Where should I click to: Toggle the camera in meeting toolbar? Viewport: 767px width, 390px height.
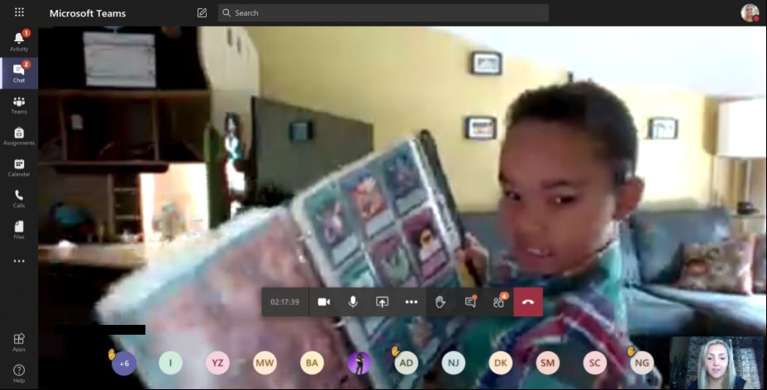323,302
